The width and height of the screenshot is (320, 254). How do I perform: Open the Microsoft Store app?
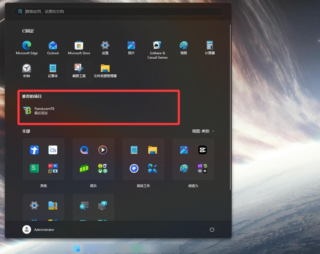pyautogui.click(x=79, y=48)
